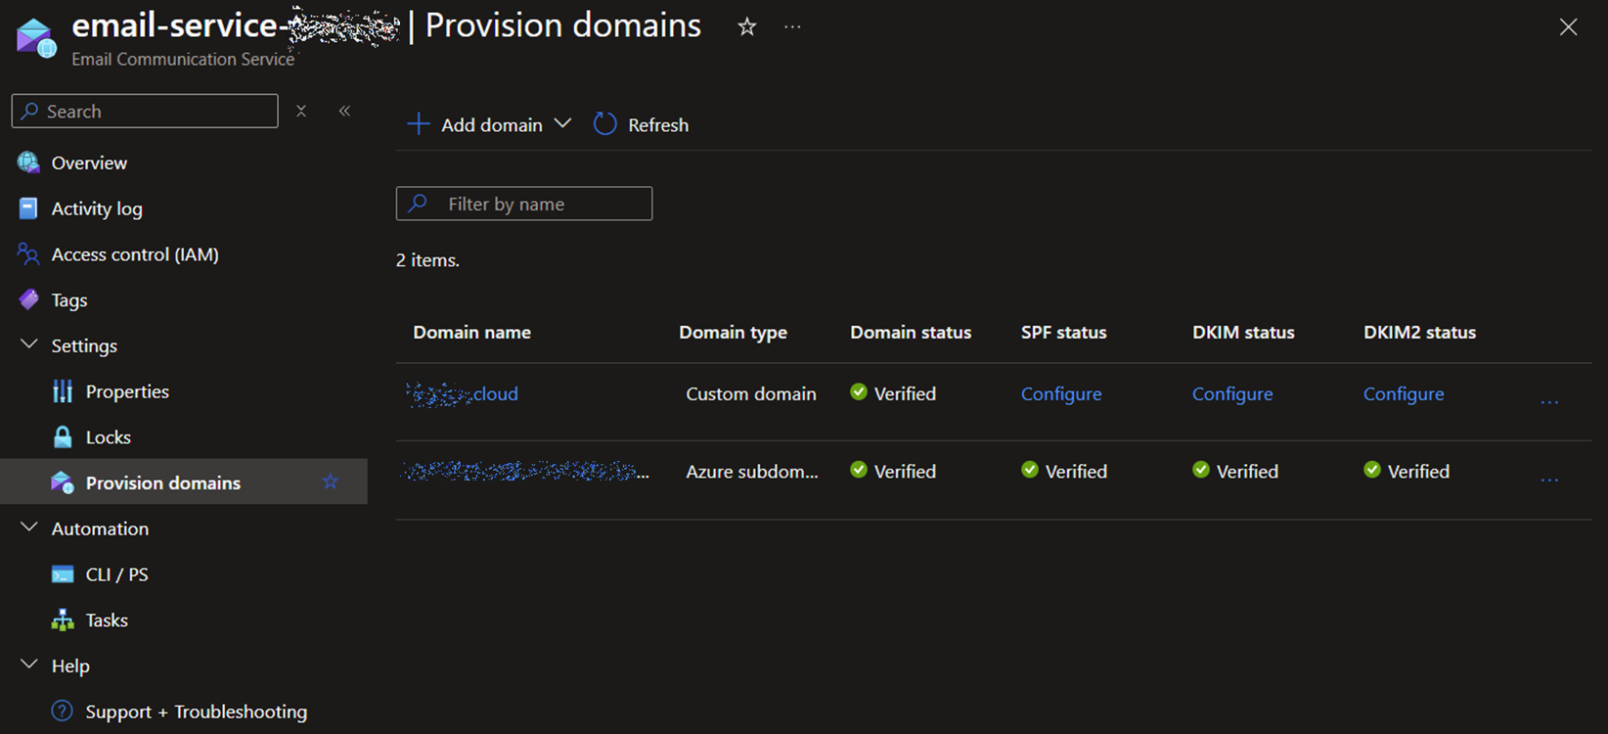Configure SPF for the custom domain
1608x734 pixels.
(1061, 393)
